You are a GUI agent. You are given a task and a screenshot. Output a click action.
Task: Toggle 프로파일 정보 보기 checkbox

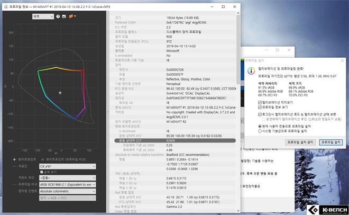click(x=260, y=107)
